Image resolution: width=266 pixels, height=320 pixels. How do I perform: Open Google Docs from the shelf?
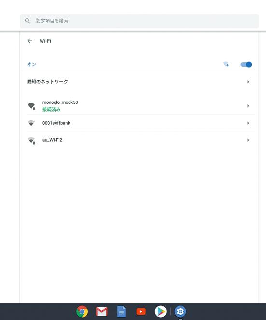[121, 312]
